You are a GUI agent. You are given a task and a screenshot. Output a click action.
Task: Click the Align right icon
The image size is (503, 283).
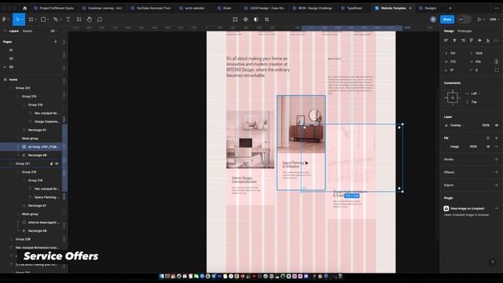click(x=463, y=40)
